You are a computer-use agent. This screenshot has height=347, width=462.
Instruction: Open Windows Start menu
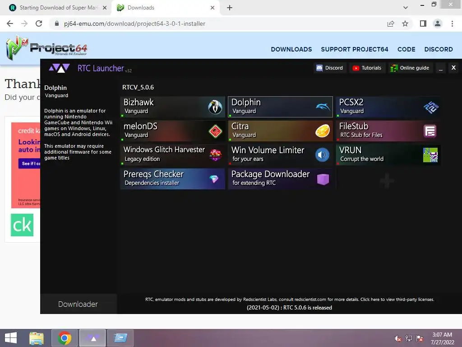11,338
